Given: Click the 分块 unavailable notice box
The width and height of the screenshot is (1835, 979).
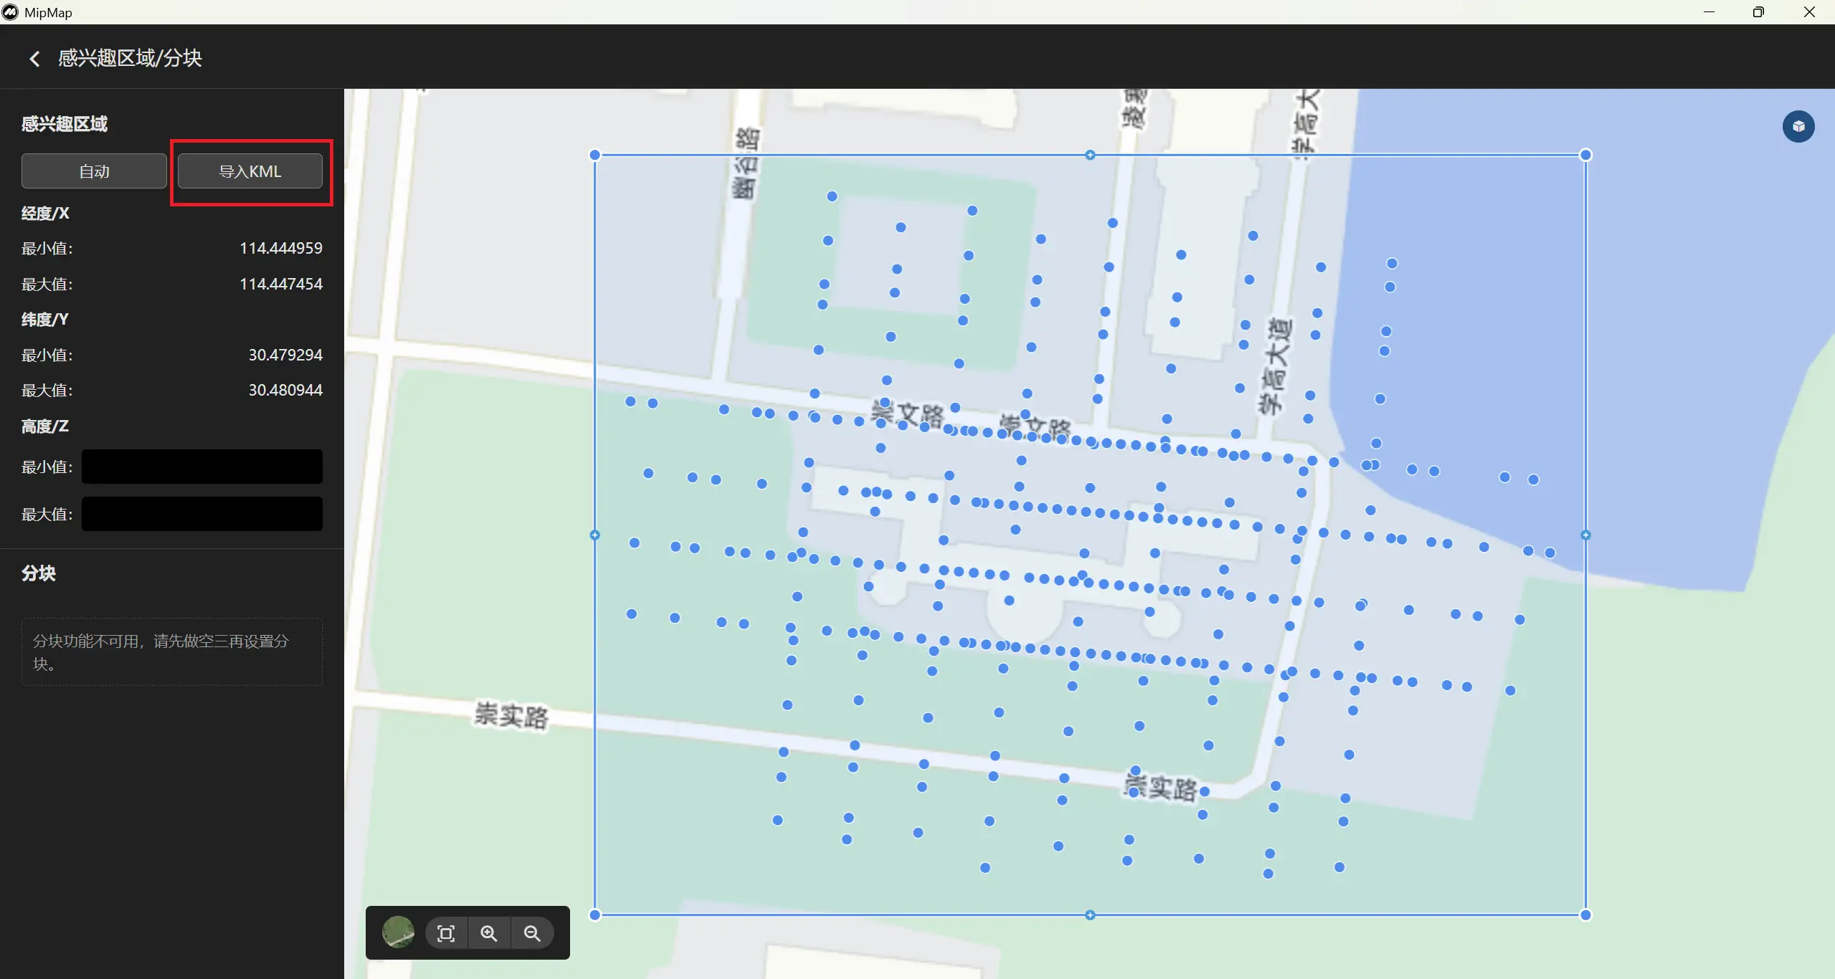Looking at the screenshot, I should point(171,651).
